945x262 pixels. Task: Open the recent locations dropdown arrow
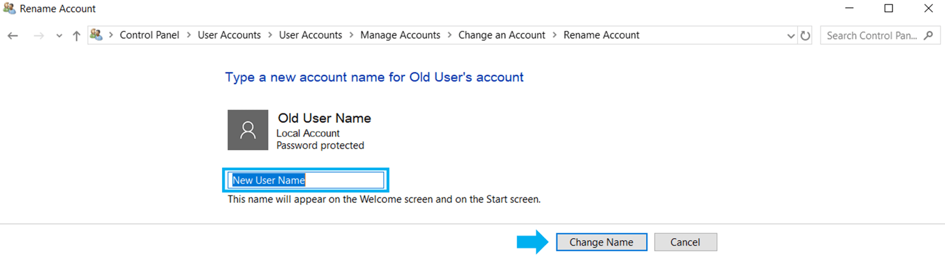(59, 36)
